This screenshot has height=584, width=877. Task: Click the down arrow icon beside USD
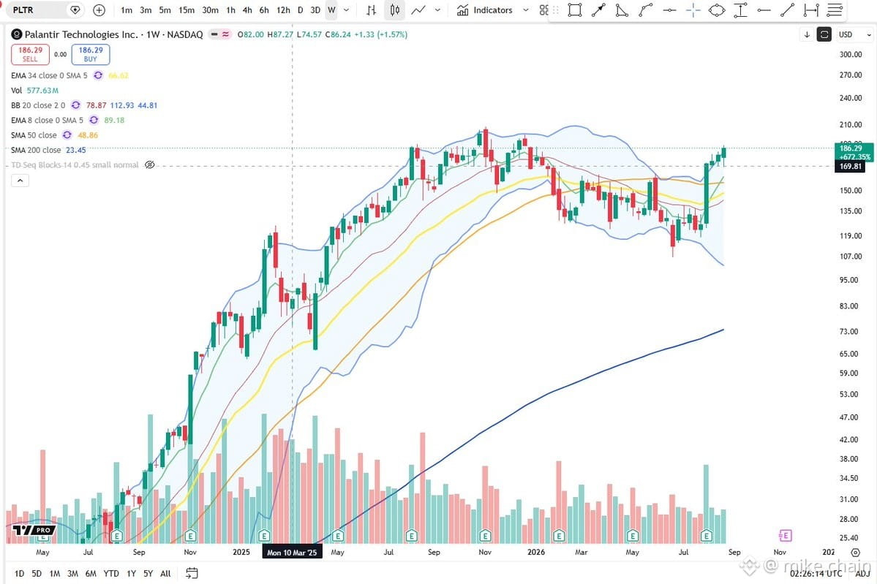click(x=807, y=34)
